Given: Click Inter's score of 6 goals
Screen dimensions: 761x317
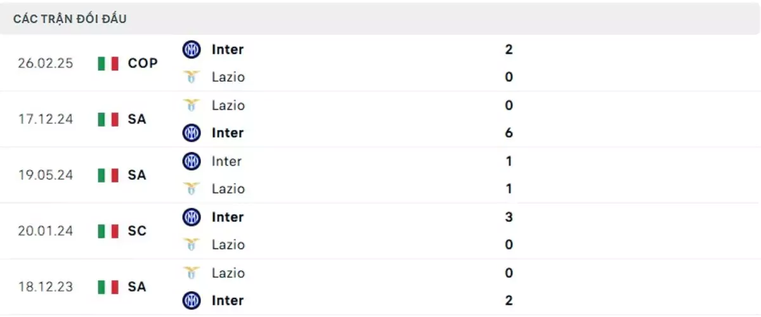Looking at the screenshot, I should 509,133.
